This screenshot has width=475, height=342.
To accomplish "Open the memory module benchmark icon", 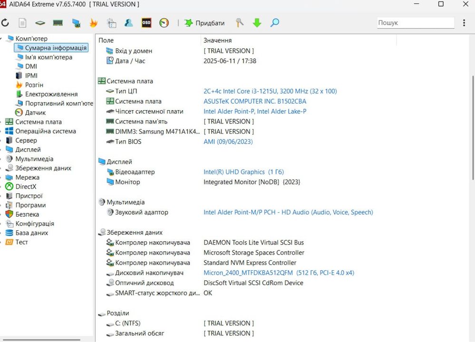I will tap(58, 23).
